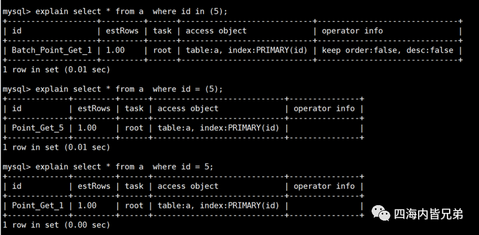Screen dimensions: 479x235
Task: Click first '1 row in set (0.01 sec)' line
Action: 56,70
